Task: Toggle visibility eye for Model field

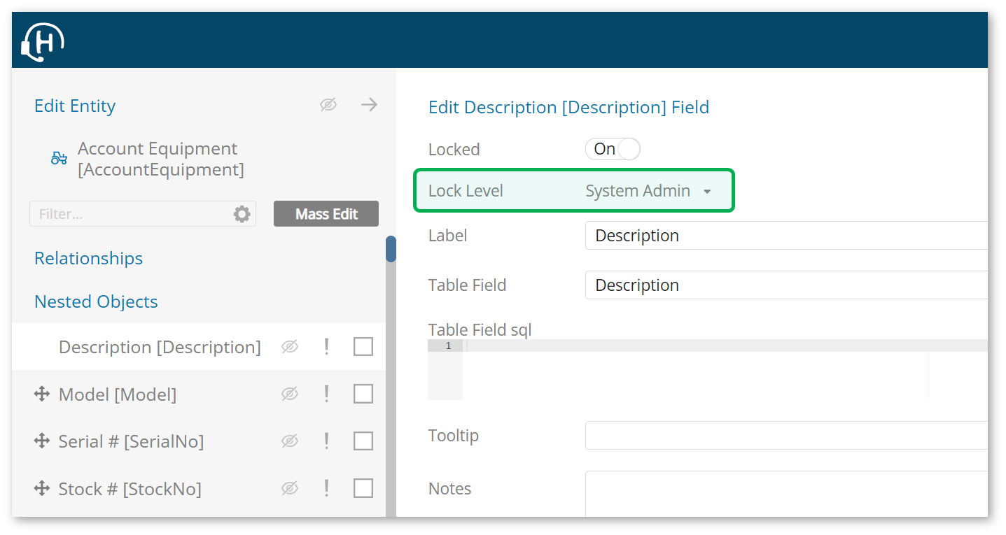Action: (x=290, y=394)
